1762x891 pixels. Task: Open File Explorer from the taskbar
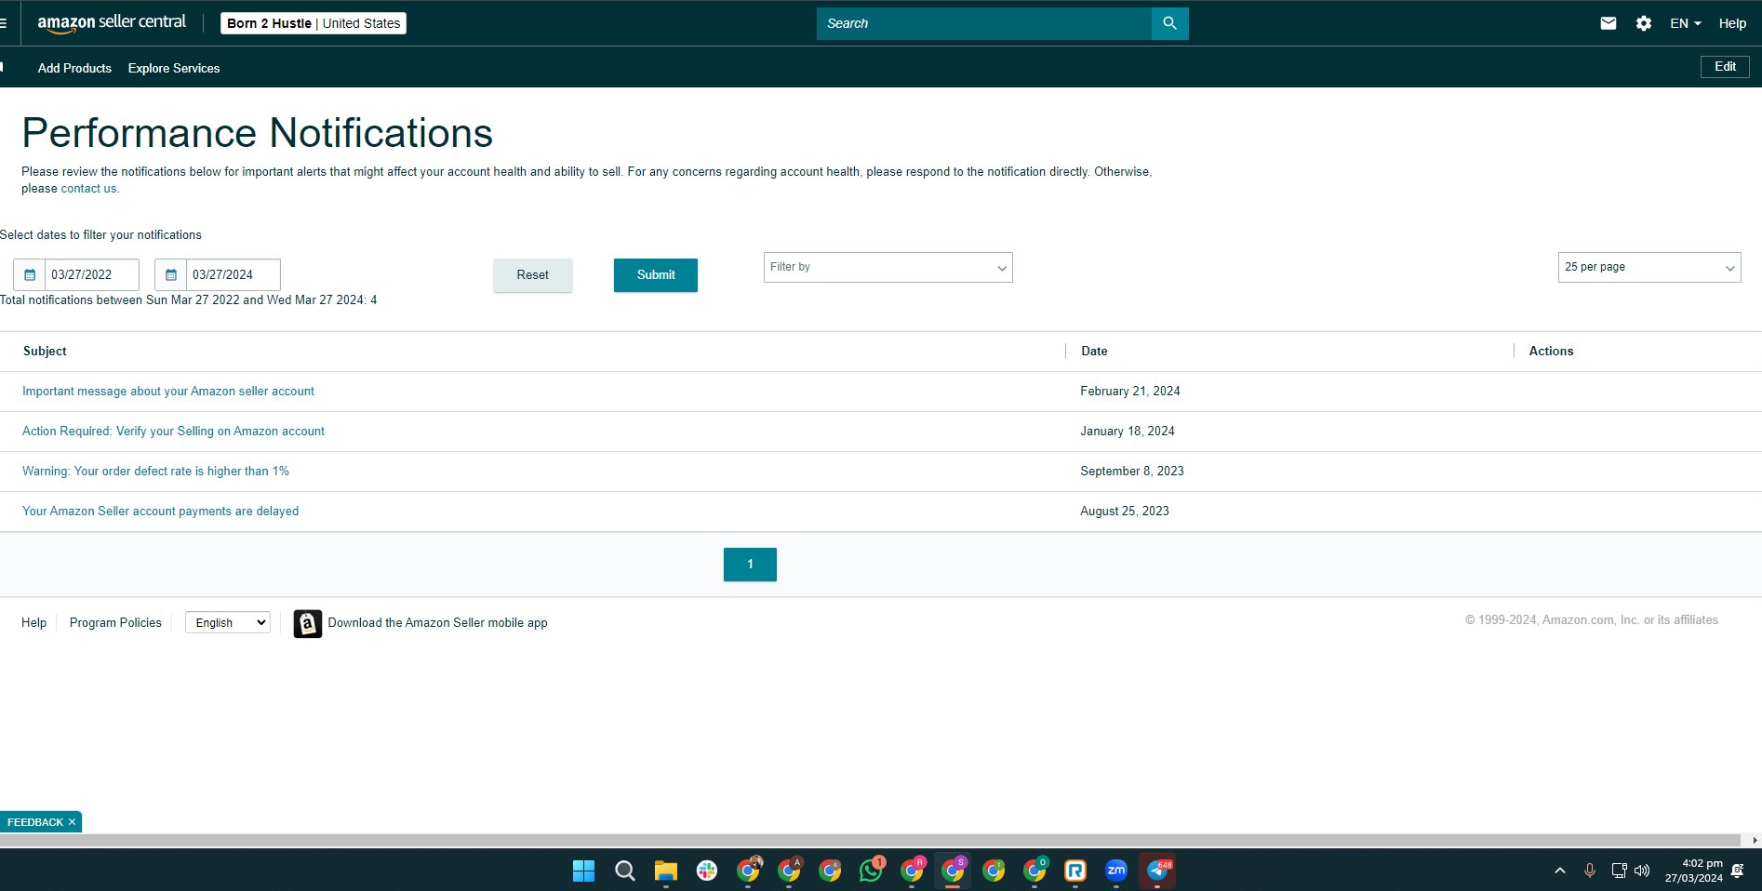(x=666, y=871)
